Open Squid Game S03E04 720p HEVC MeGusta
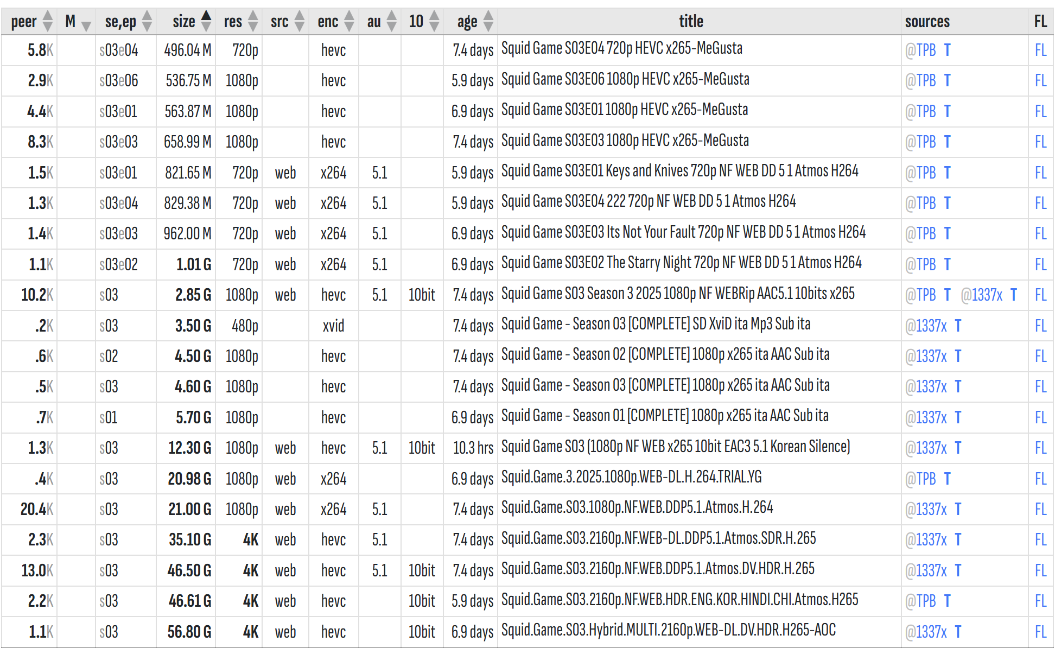Image resolution: width=1055 pixels, height=648 pixels. pos(621,49)
